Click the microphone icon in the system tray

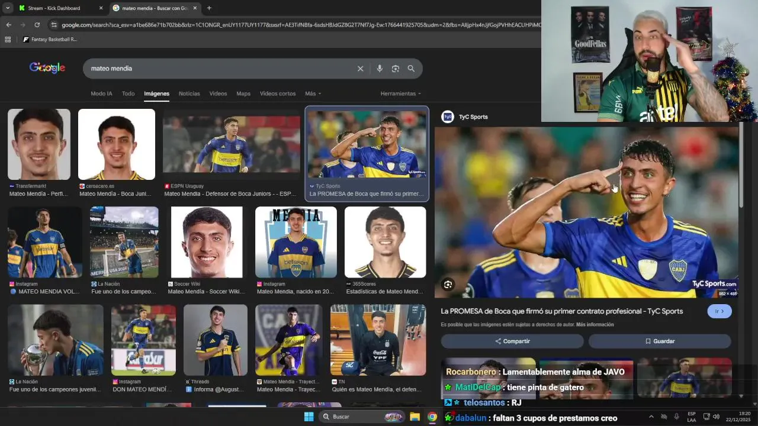676,417
